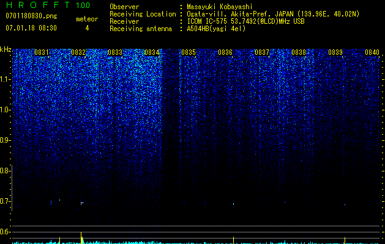Viewport: 385px width, 244px height.
Task: Click the kHz axis unit label
Action: 6,49
